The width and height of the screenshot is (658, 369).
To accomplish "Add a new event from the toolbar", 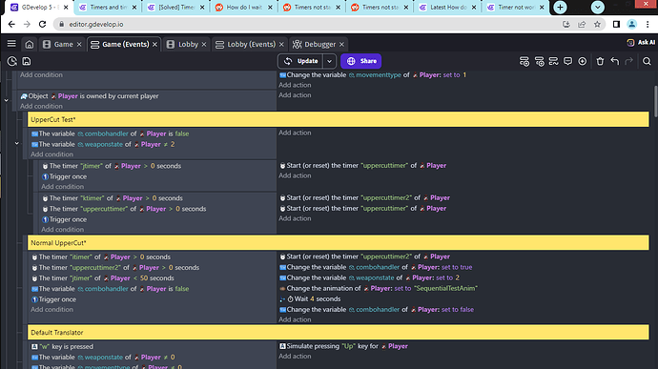I will (524, 61).
